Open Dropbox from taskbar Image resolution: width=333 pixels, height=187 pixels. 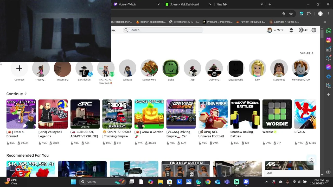click(179, 182)
